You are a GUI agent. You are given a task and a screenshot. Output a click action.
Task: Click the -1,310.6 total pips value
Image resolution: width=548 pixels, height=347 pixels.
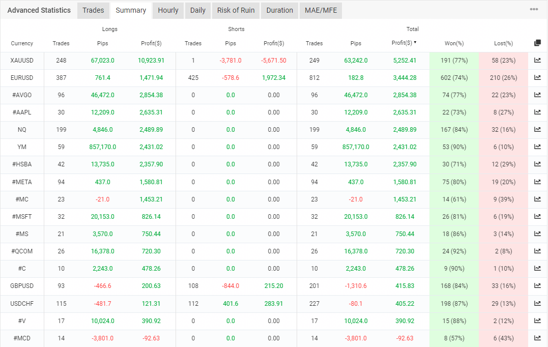(x=356, y=286)
